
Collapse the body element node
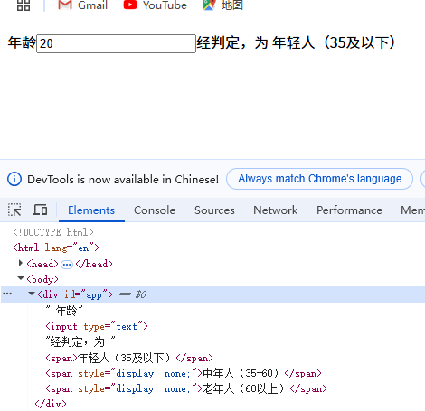[x=21, y=278]
